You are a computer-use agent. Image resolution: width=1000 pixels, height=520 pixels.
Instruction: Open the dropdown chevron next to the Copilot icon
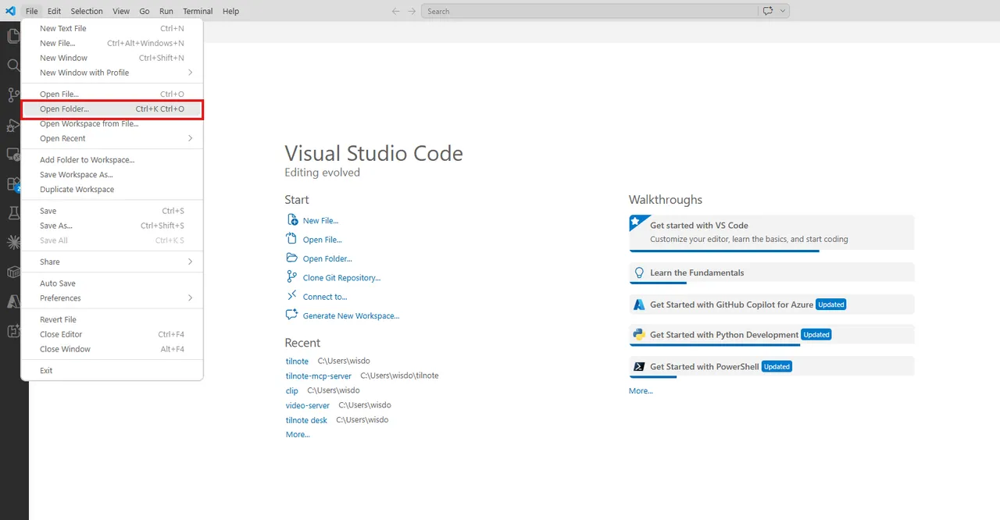point(783,11)
